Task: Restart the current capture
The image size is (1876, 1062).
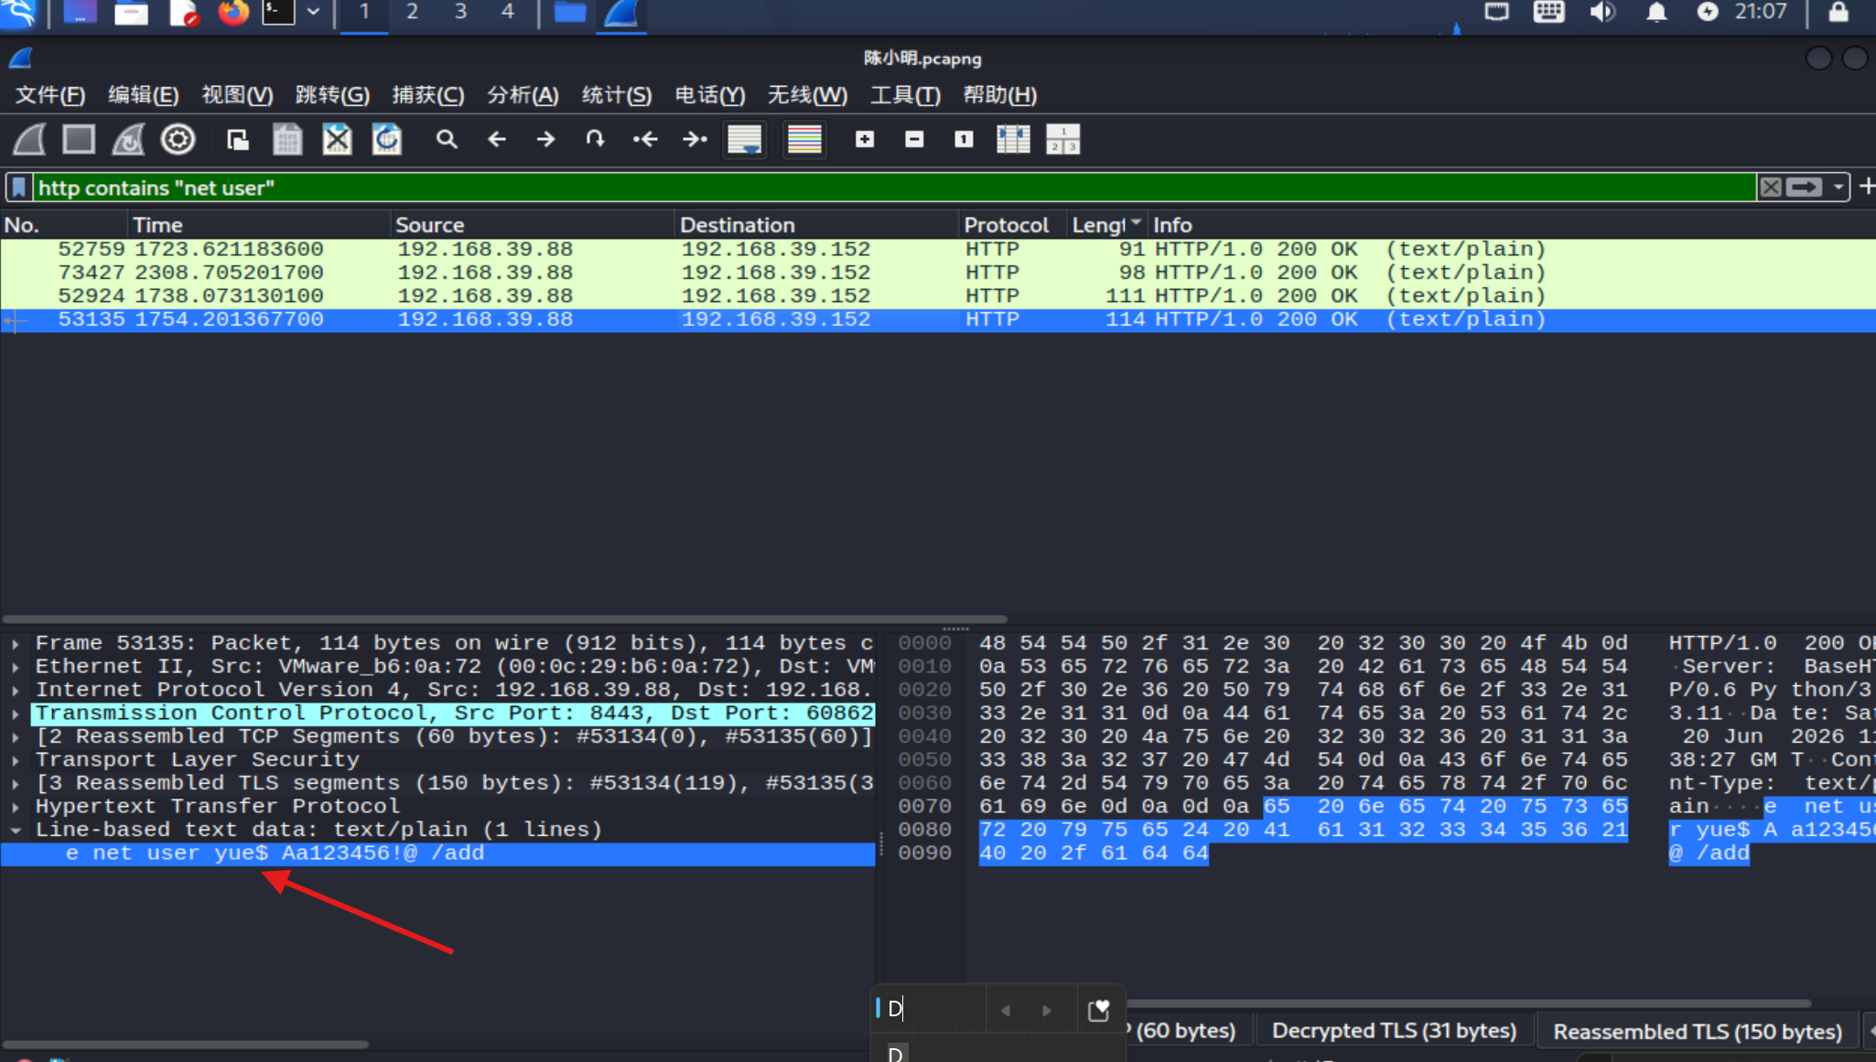Action: (128, 140)
